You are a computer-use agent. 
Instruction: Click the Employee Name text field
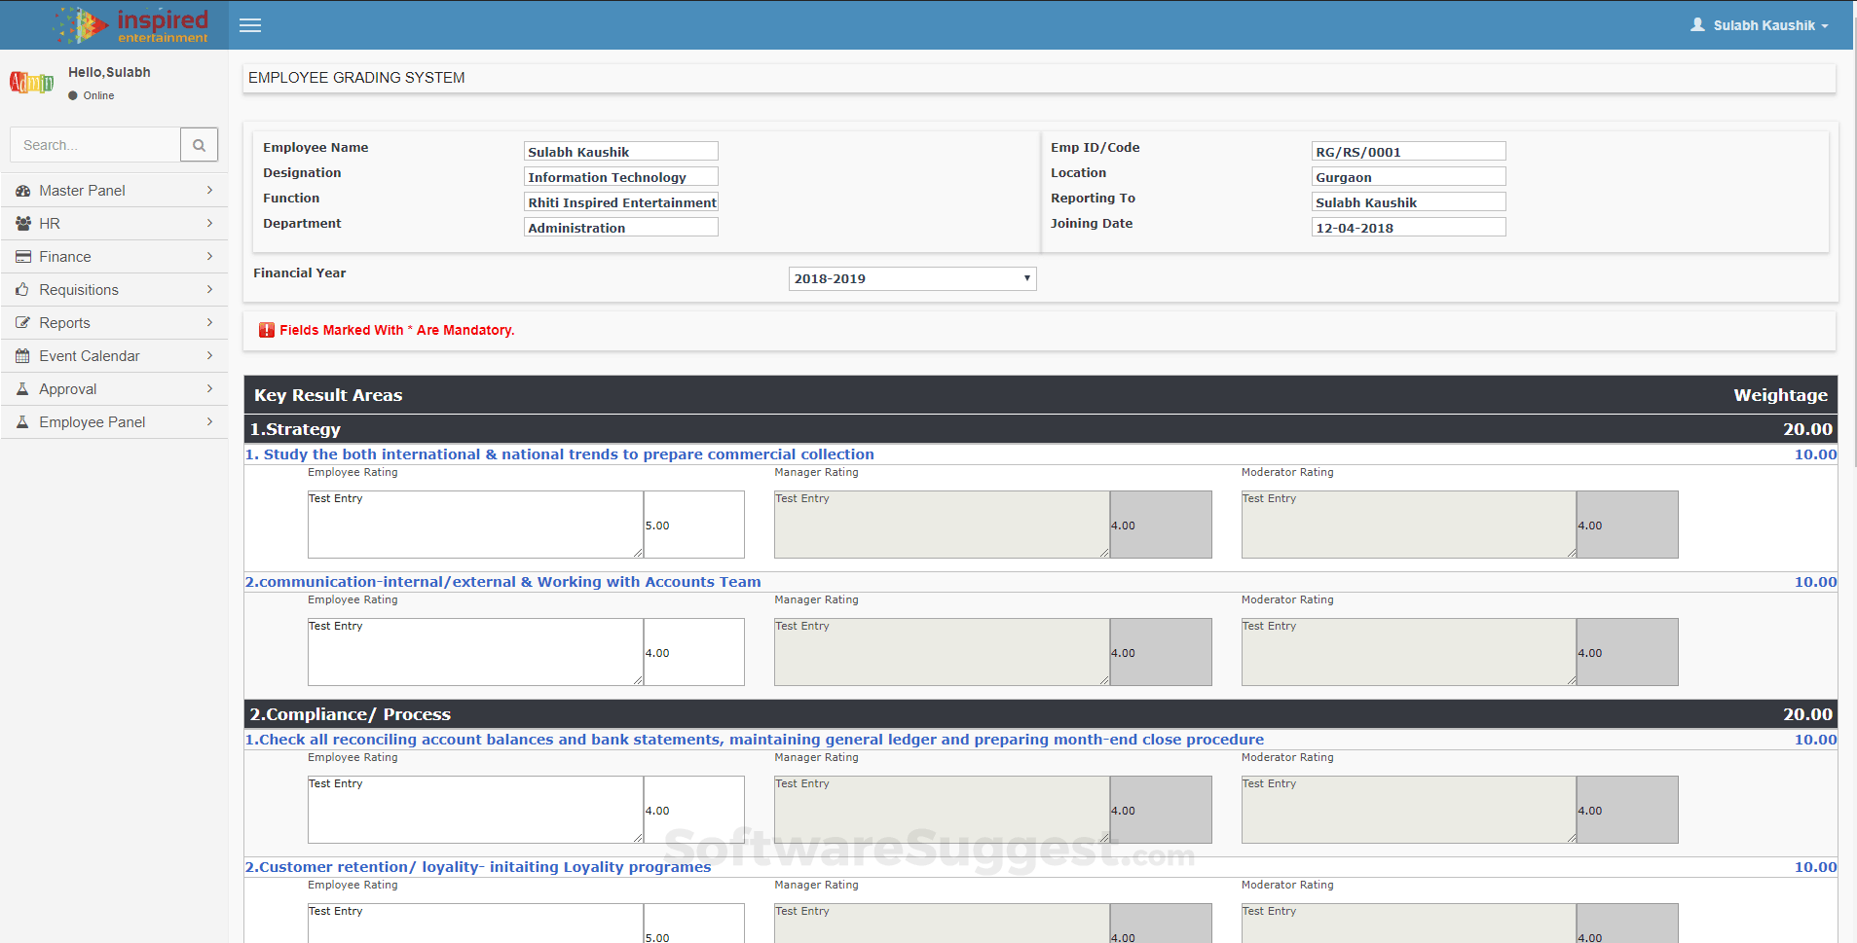coord(620,152)
